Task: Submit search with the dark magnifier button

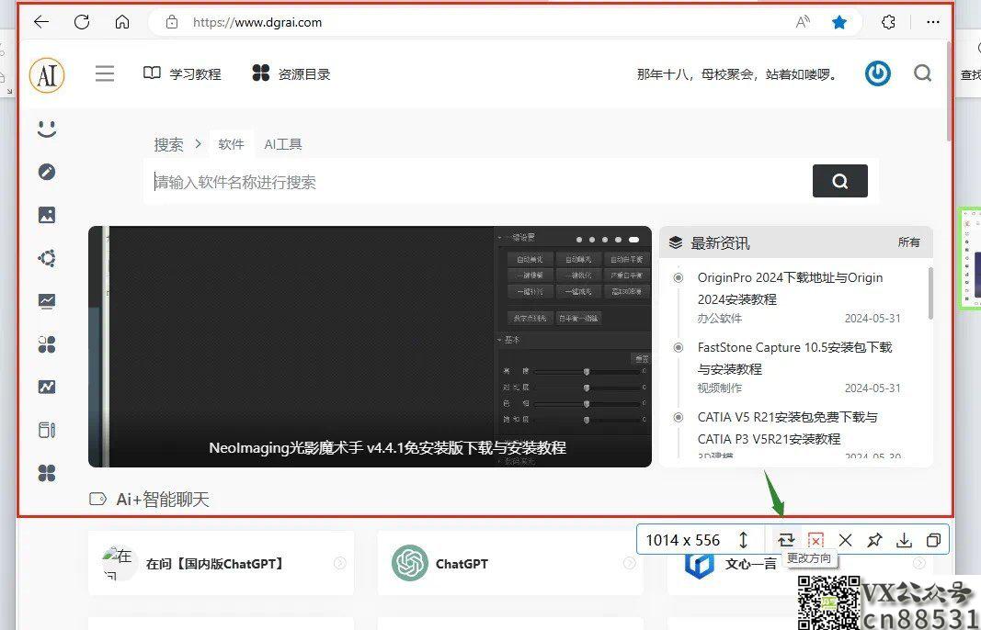Action: pos(839,181)
